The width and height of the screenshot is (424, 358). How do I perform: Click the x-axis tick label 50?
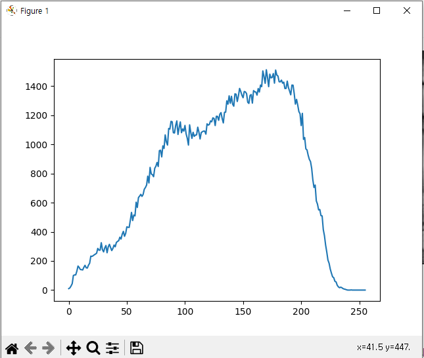pyautogui.click(x=126, y=311)
